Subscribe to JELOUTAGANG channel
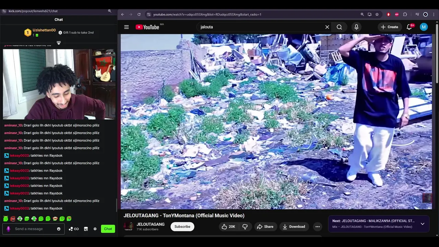Image resolution: width=439 pixels, height=247 pixels. click(x=182, y=226)
